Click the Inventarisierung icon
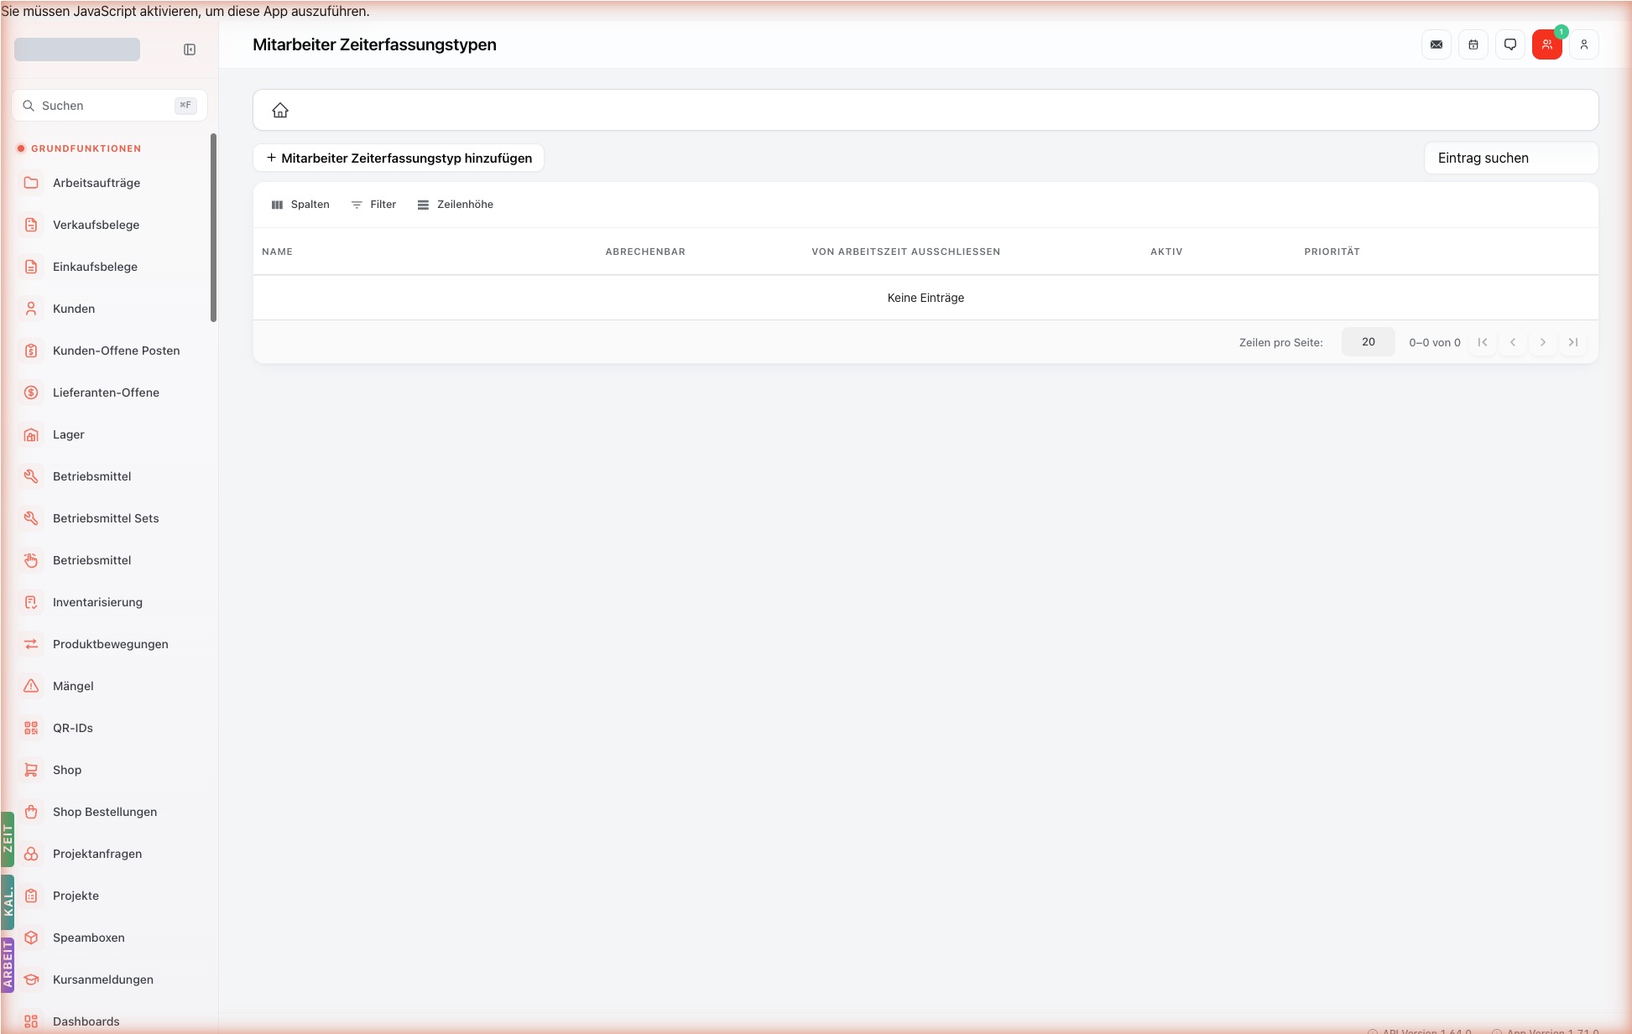Image resolution: width=1632 pixels, height=1034 pixels. point(31,602)
